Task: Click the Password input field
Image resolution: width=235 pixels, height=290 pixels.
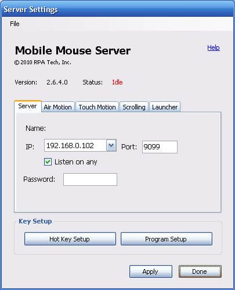Action: (x=90, y=179)
